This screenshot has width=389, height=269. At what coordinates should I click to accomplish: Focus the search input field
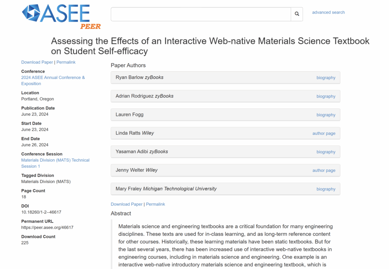201,14
